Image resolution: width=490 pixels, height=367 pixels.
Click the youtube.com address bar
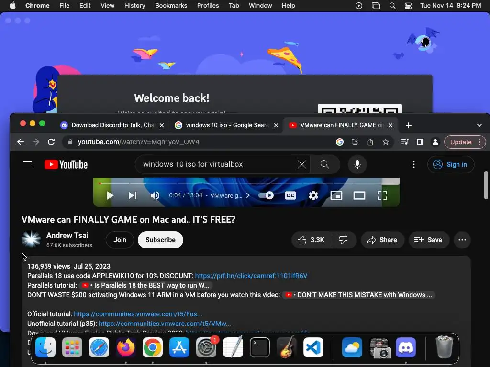pos(200,142)
